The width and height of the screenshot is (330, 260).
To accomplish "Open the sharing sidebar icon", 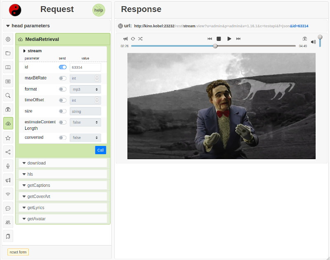I will tap(8, 152).
